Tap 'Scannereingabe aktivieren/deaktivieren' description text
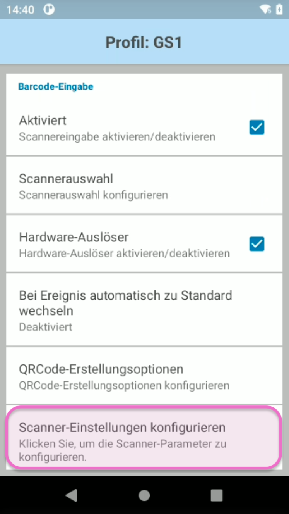 pyautogui.click(x=117, y=137)
